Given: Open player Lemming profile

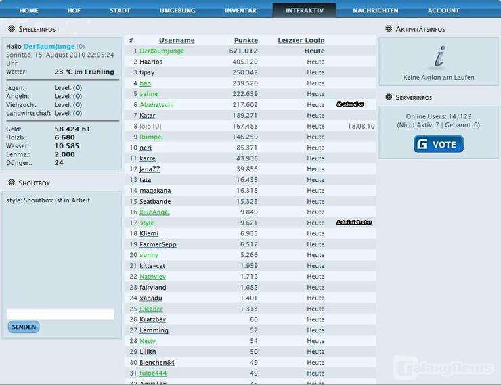Looking at the screenshot, I should 154,330.
